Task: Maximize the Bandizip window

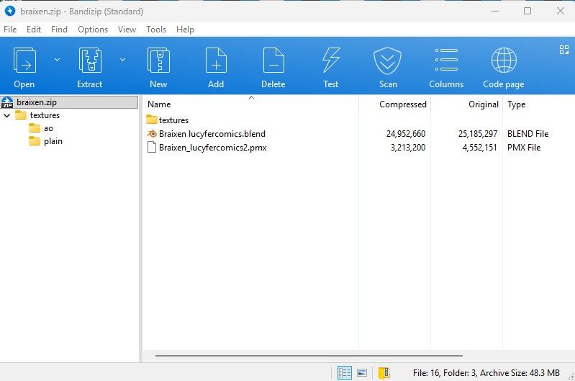Action: pos(528,11)
